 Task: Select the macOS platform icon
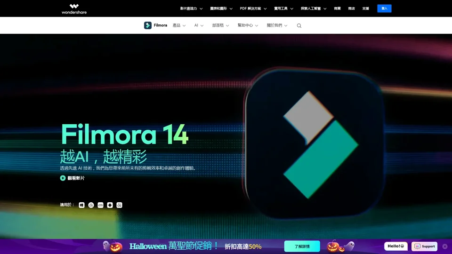91,205
